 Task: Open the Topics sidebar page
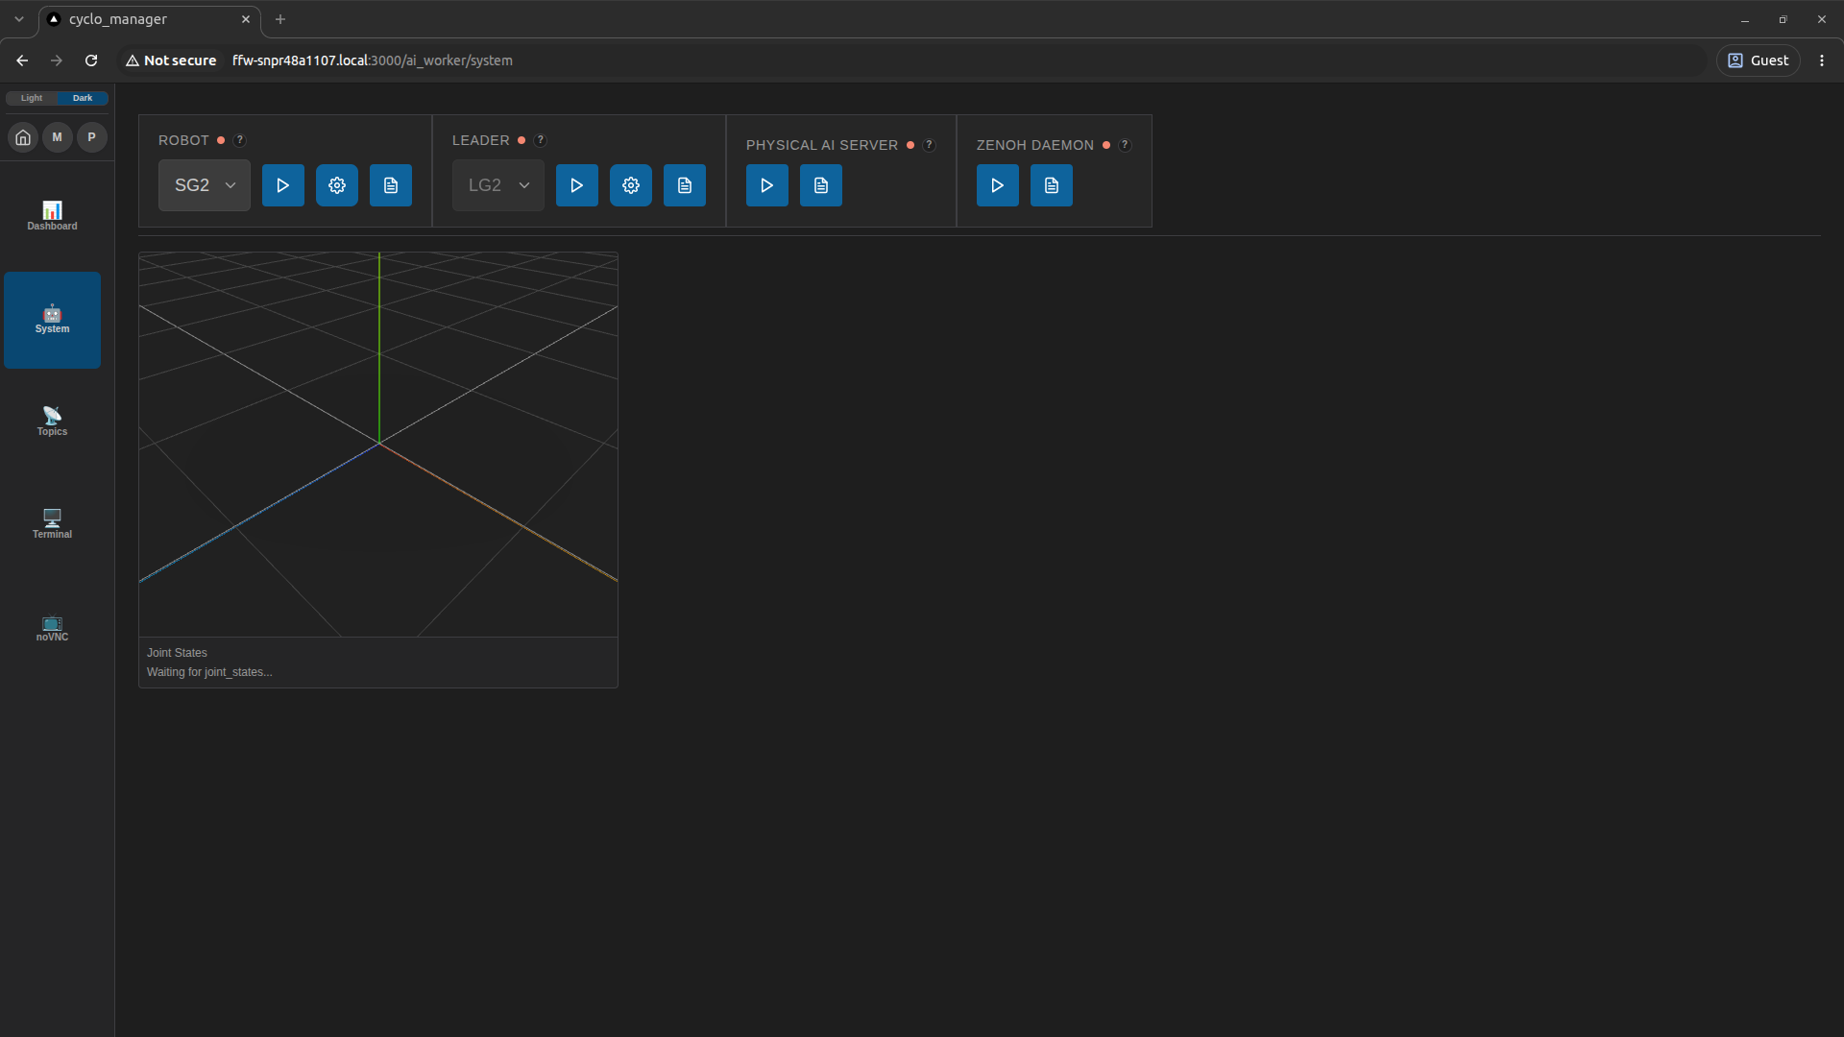click(52, 422)
